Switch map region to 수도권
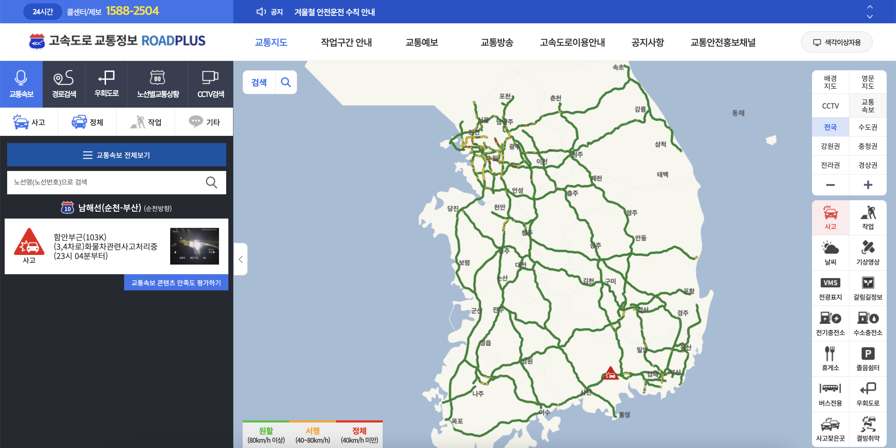896x448 pixels. [x=867, y=127]
